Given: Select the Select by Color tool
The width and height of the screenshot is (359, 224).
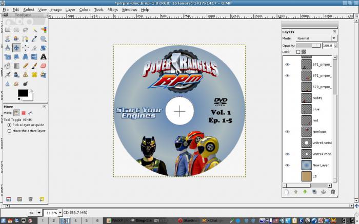Looking at the screenshot, I should pyautogui.click(x=43, y=30).
